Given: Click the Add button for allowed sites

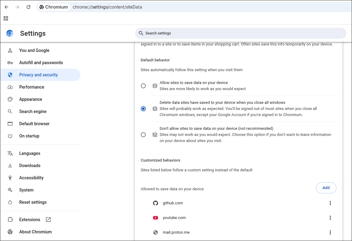Looking at the screenshot, I should 326,188.
